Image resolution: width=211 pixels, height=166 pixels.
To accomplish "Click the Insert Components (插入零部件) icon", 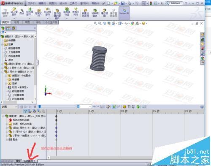I will click(x=14, y=12).
